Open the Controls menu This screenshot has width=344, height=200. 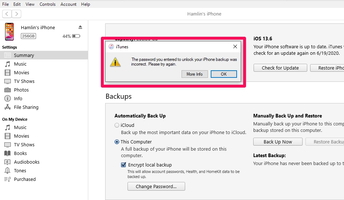click(x=48, y=4)
